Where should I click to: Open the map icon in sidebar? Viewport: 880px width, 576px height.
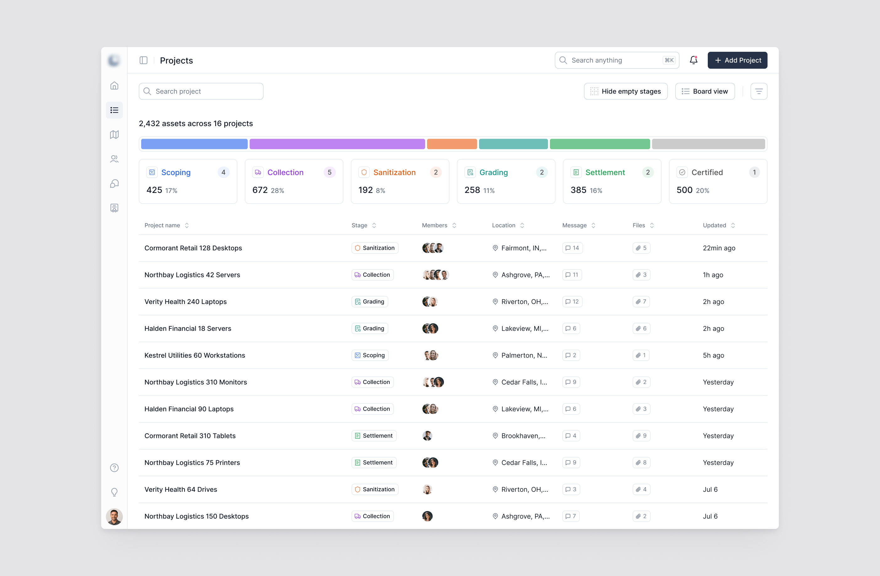(114, 135)
